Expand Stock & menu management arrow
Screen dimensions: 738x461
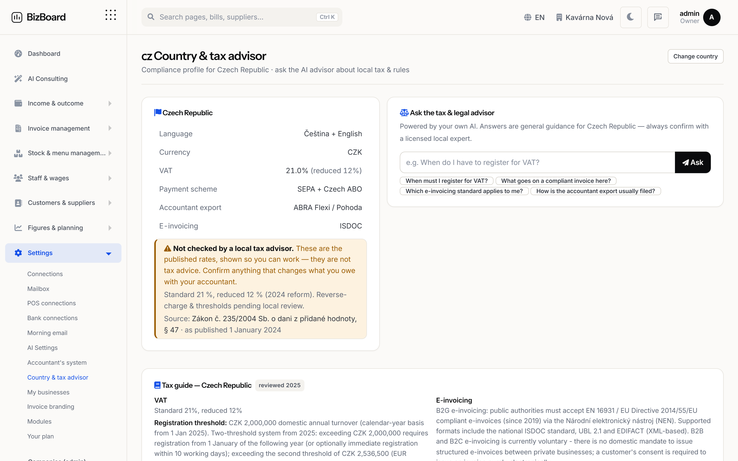110,153
